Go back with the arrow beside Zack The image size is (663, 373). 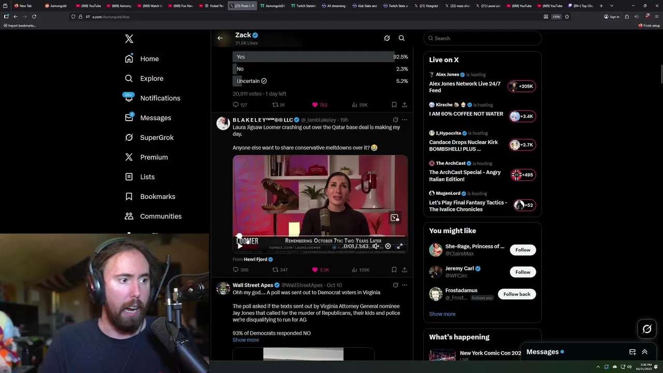coord(220,38)
